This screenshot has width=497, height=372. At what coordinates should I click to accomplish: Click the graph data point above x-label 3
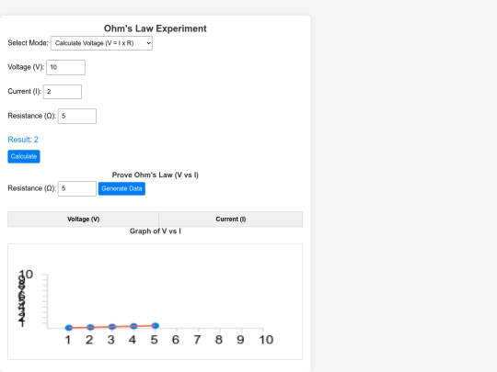112,326
